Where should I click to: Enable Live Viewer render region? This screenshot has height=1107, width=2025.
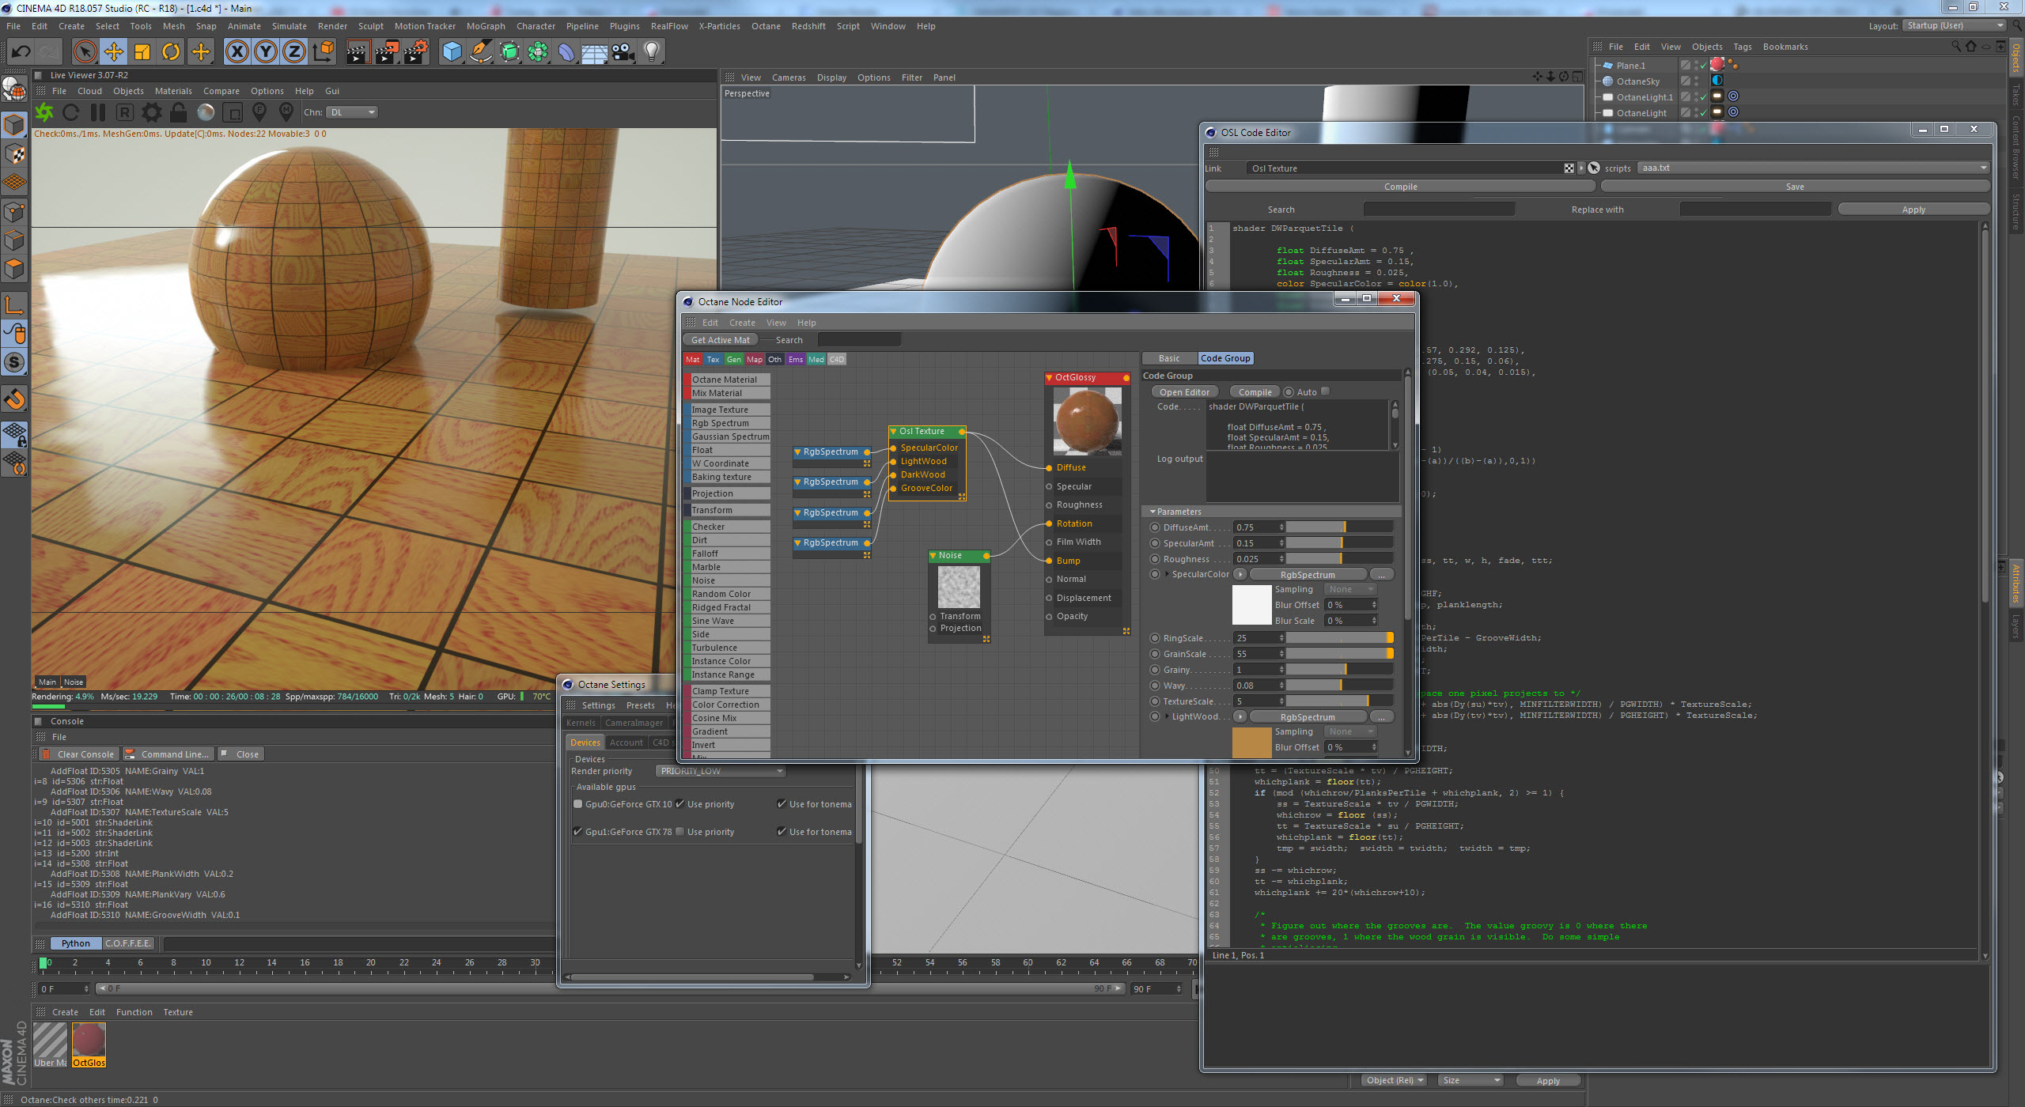click(233, 112)
